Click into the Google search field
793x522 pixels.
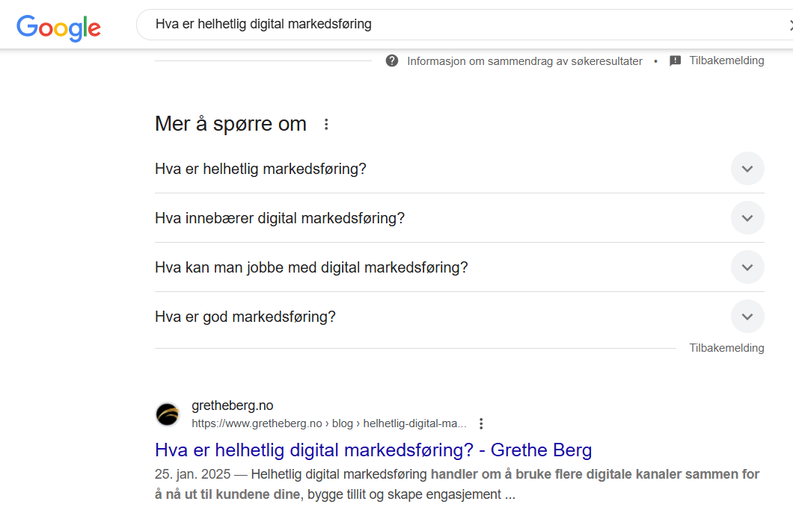point(449,25)
